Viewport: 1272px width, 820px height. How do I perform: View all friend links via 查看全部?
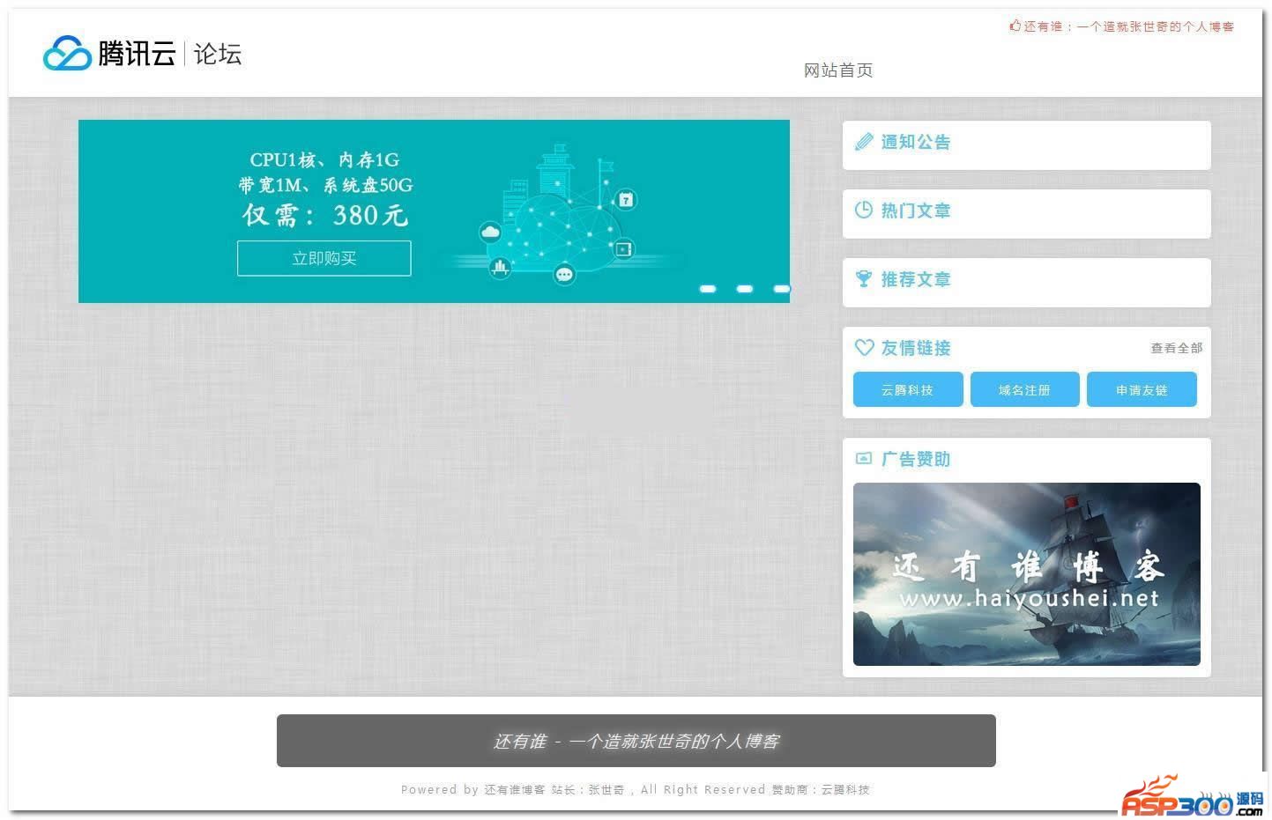tap(1176, 348)
